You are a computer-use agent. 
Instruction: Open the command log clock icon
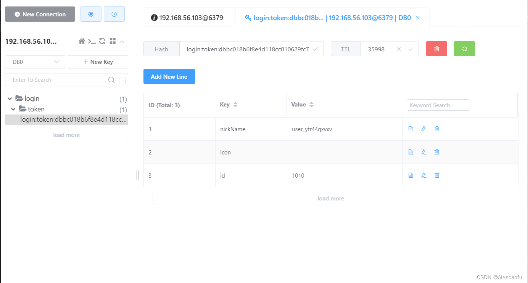pos(114,14)
